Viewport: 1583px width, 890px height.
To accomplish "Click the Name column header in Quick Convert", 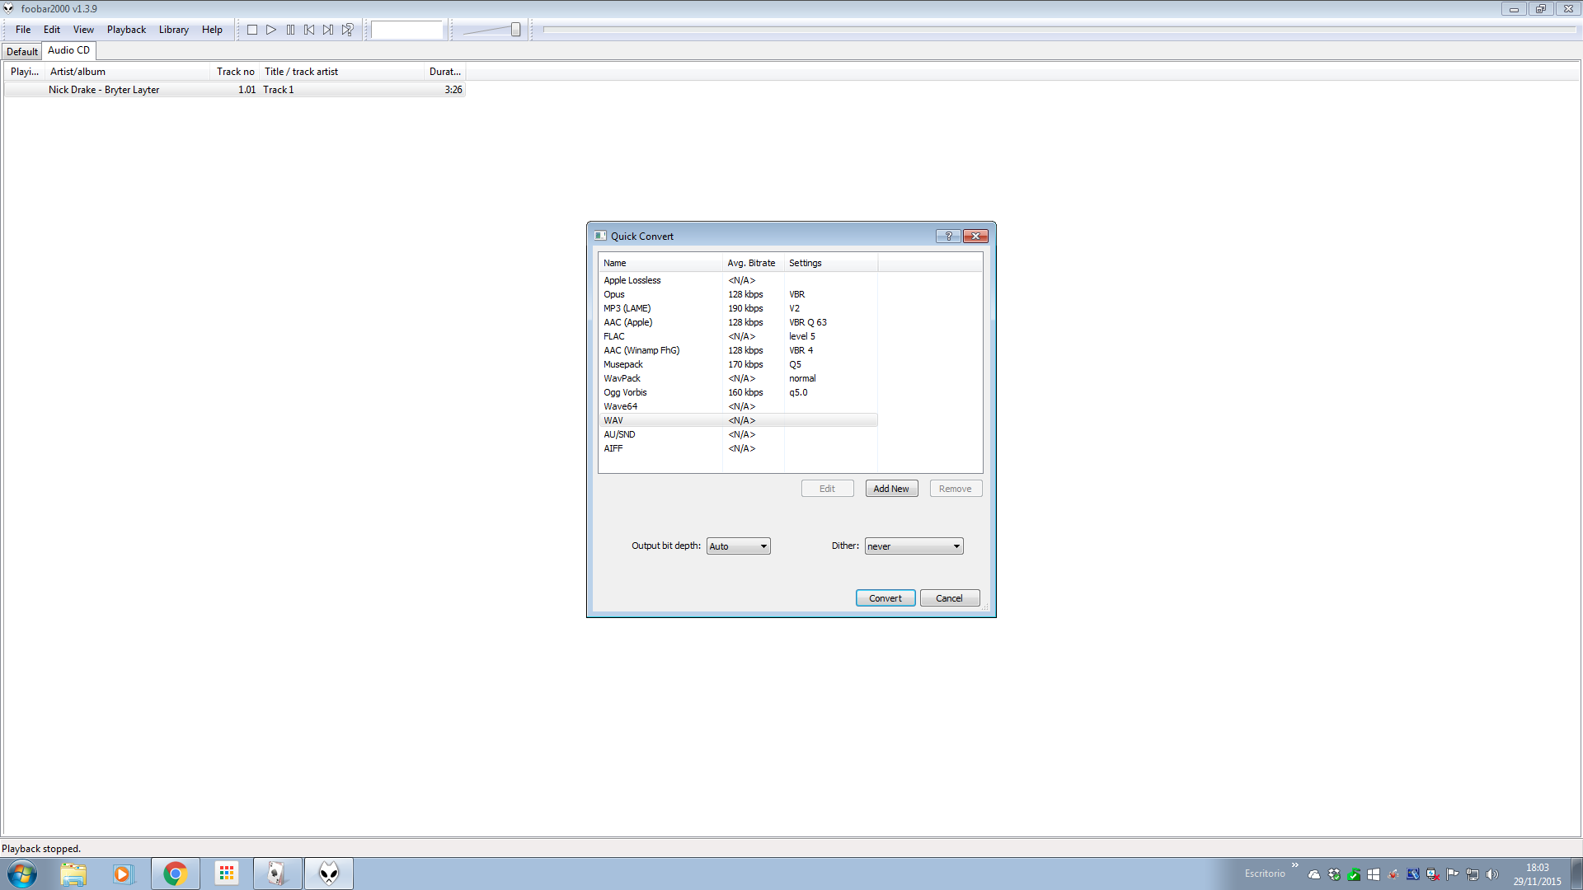I will (x=660, y=263).
